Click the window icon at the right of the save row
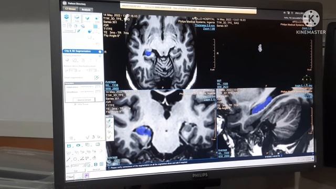This screenshot has height=189, width=336. click(x=98, y=144)
